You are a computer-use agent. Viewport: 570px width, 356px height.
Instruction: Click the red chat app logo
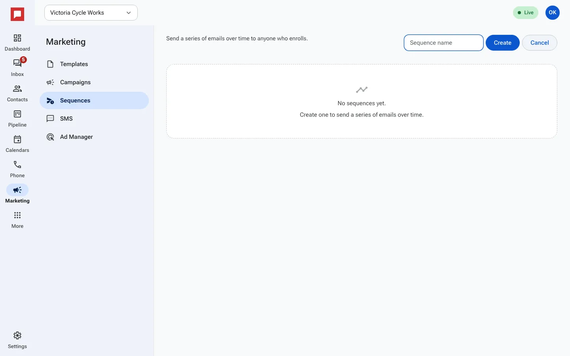tap(17, 15)
